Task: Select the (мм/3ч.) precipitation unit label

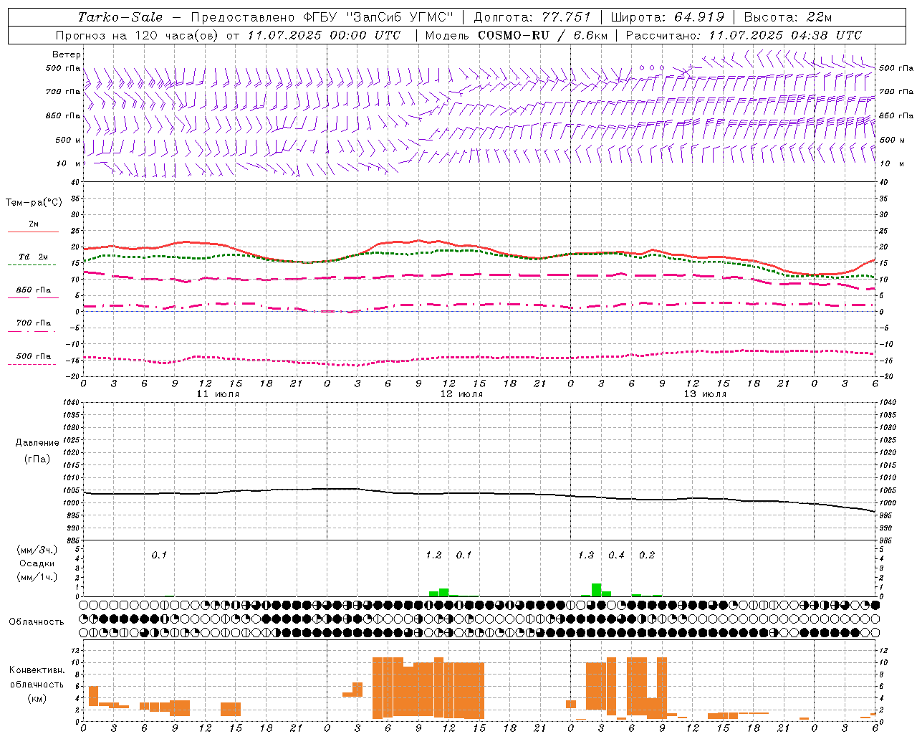Action: pyautogui.click(x=37, y=550)
